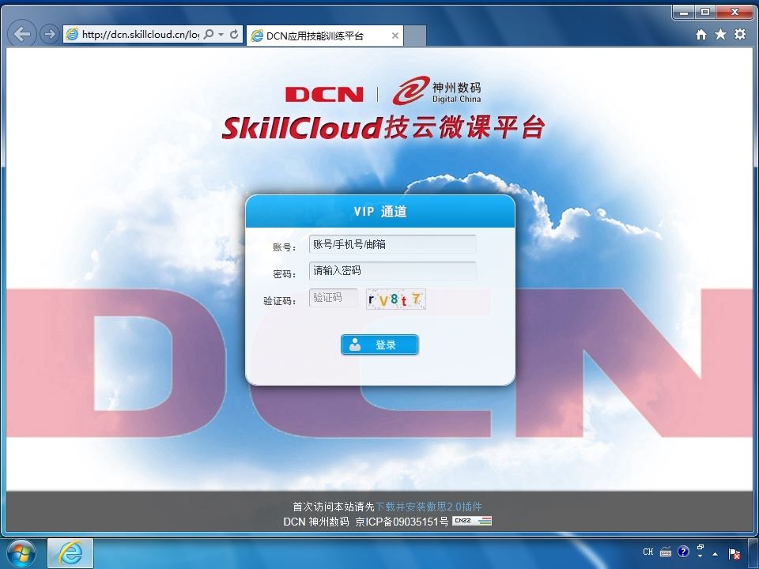Viewport: 759px width, 569px height.
Task: Click the blue help question-mark tray icon
Action: [x=683, y=551]
